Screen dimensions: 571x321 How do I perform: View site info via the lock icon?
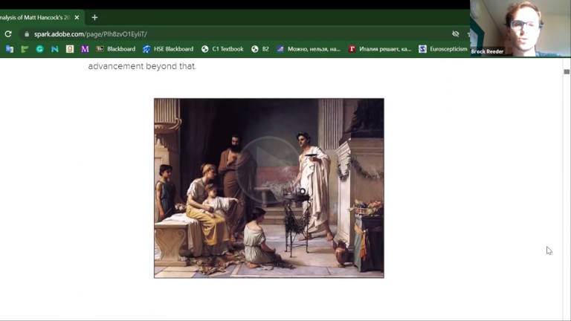point(27,34)
